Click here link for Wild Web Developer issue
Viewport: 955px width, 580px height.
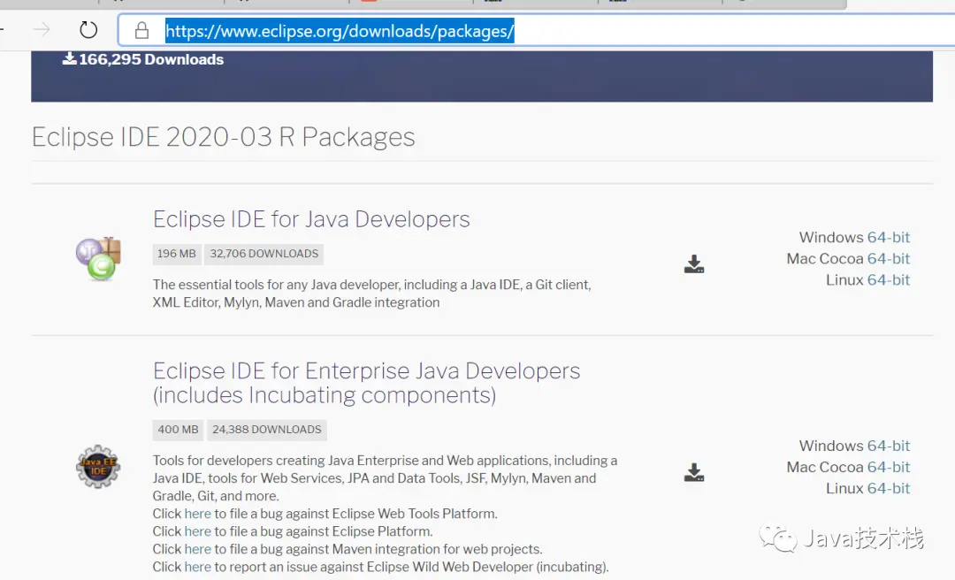(198, 567)
